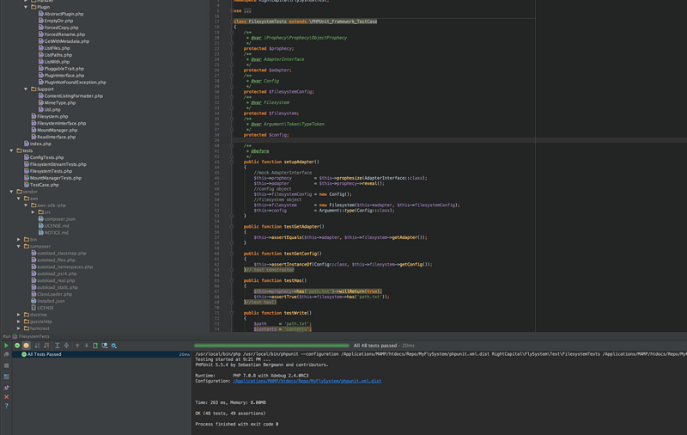The width and height of the screenshot is (687, 435).
Task: Open ListFiles.php file
Action: (x=54, y=48)
